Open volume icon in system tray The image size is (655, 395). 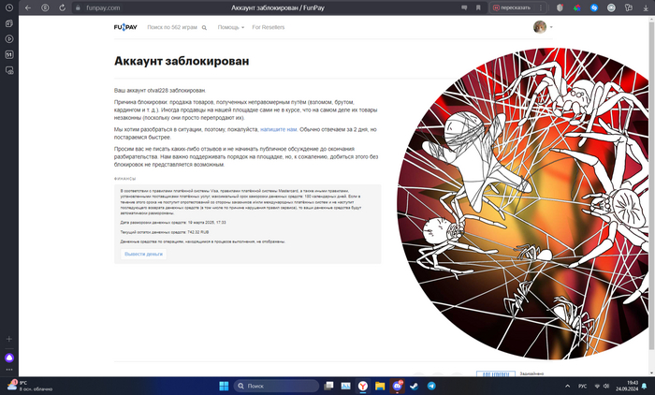tap(606, 386)
